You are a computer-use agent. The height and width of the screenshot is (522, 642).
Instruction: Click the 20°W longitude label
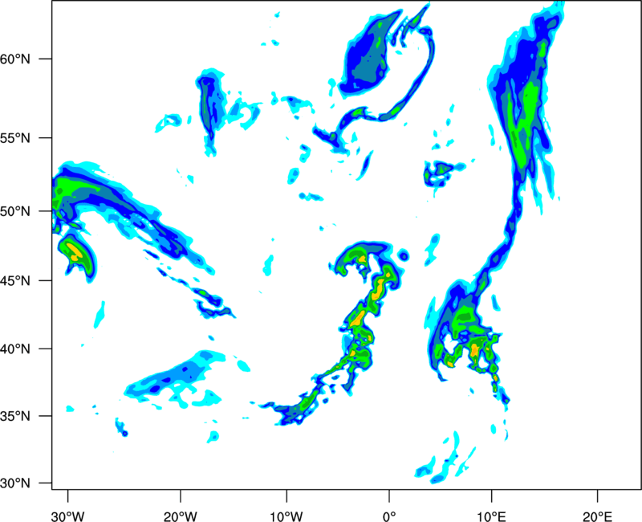(181, 516)
